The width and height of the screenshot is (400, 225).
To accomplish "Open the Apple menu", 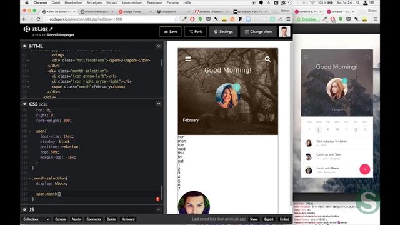I will pos(26,2).
